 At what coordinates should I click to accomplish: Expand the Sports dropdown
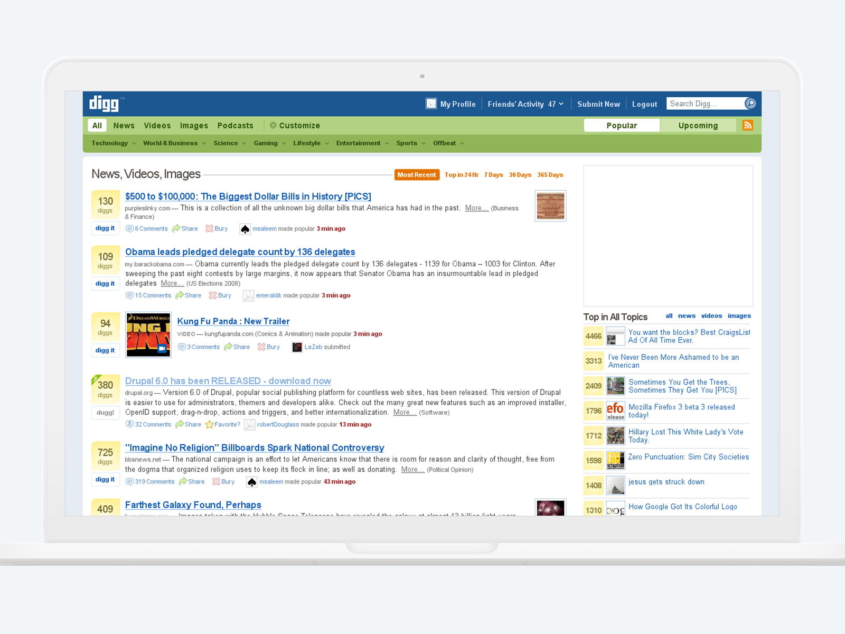point(411,143)
